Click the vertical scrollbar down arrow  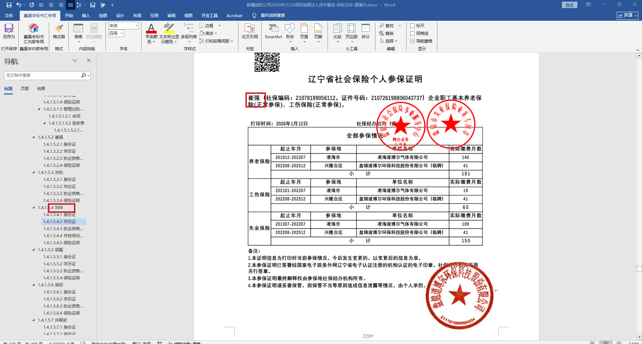(639, 337)
